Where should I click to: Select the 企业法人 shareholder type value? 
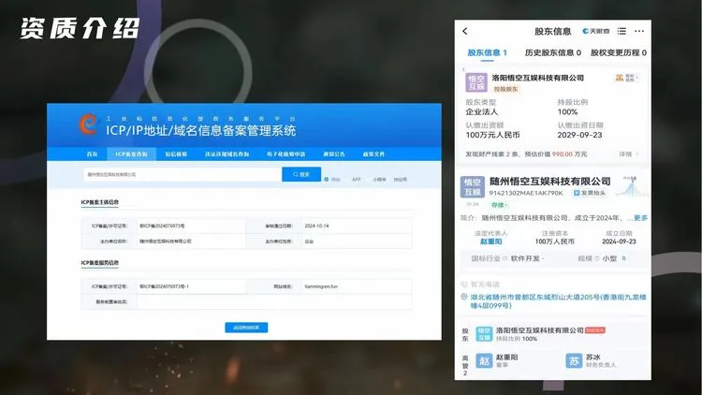[x=482, y=112]
